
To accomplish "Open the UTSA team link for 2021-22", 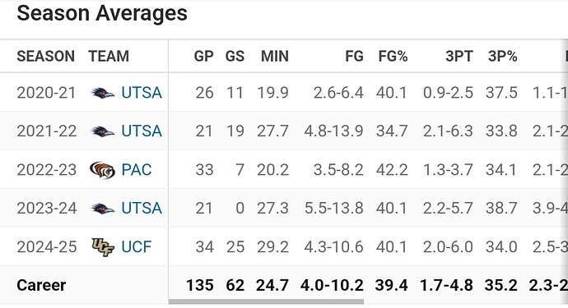I will point(142,131).
